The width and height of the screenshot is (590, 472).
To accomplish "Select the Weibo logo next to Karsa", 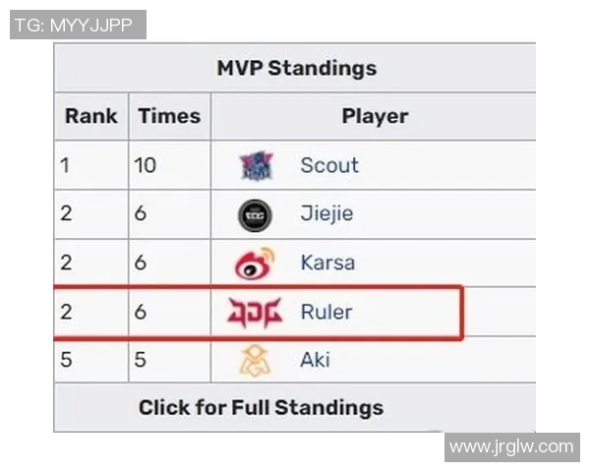I will coord(255,264).
